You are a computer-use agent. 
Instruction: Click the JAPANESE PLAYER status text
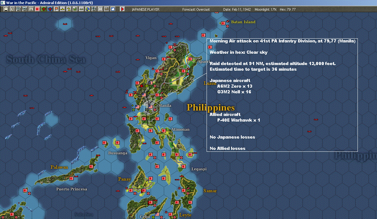146,9
